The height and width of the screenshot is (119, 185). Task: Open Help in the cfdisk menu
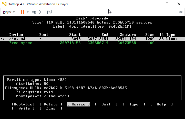click(161, 104)
